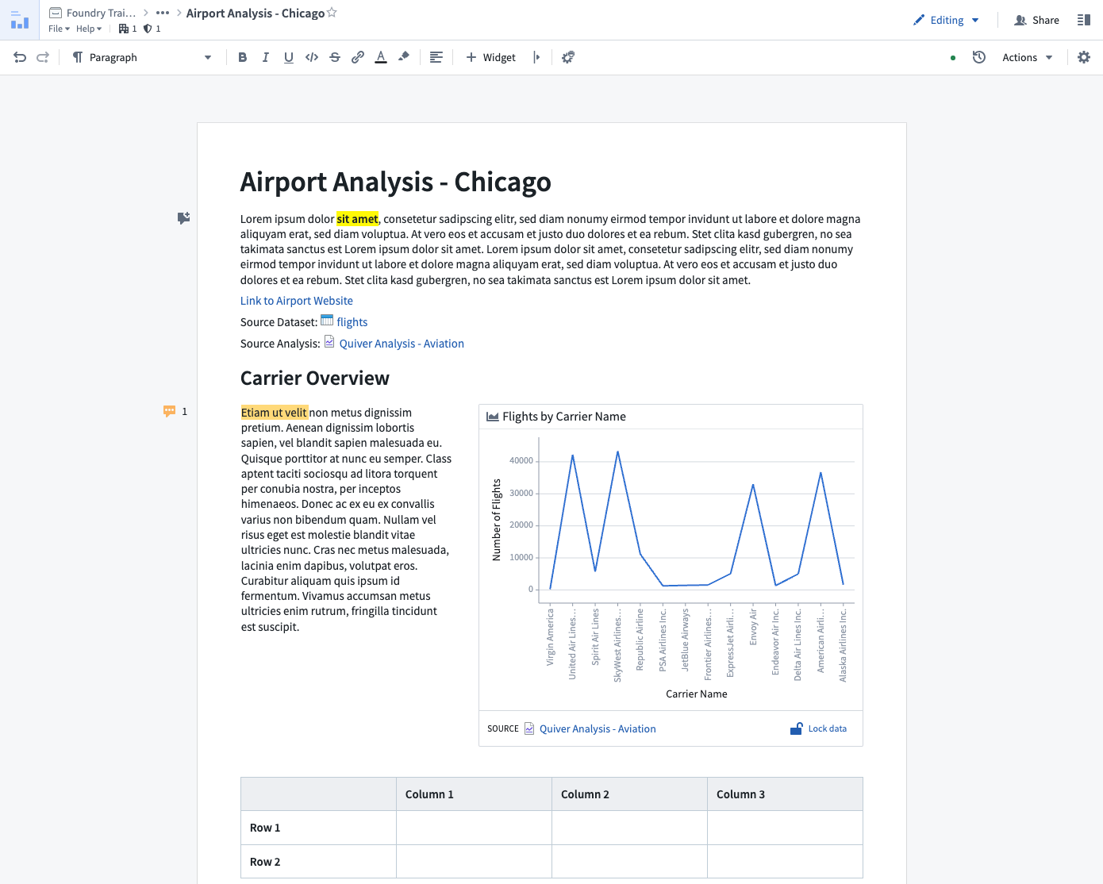Follow the Link to Airport Website
The image size is (1103, 884).
(x=297, y=301)
